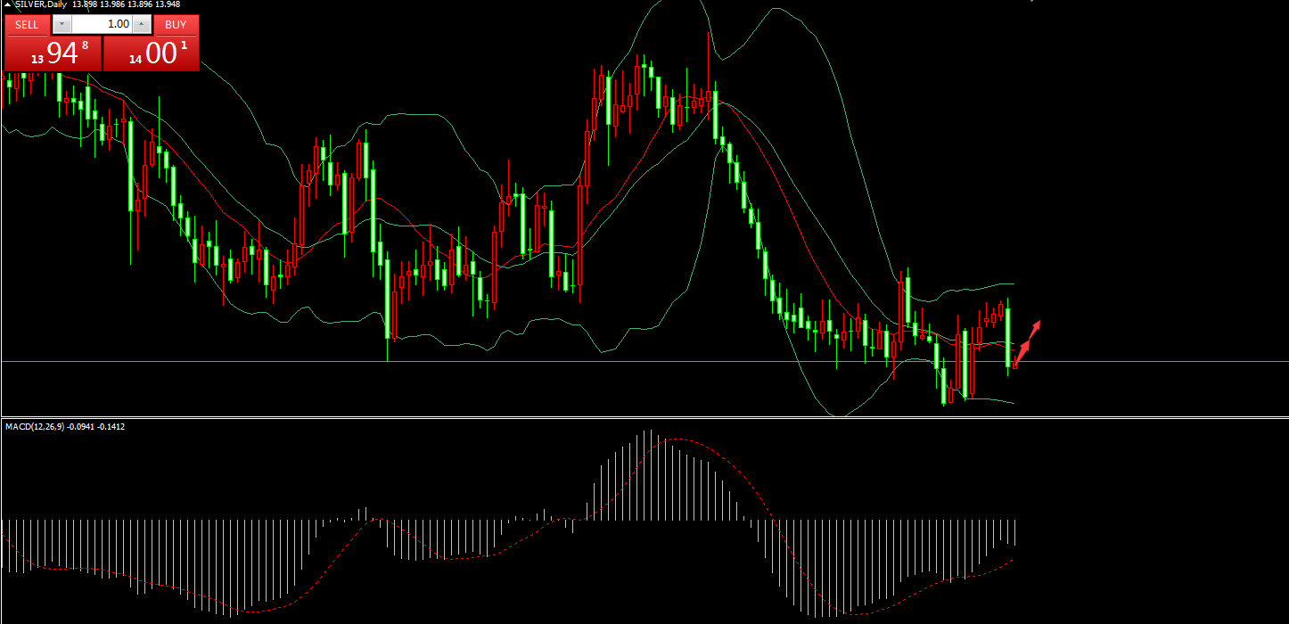1289x624 pixels.
Task: Click the 14.00 buy price tile
Action: point(152,53)
